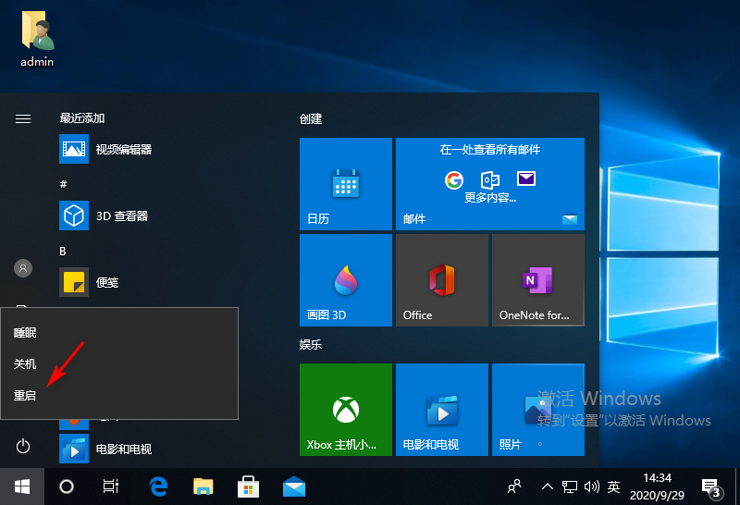Image resolution: width=740 pixels, height=505 pixels.
Task: Launch Xbox 主机小帮手 tile
Action: click(346, 410)
